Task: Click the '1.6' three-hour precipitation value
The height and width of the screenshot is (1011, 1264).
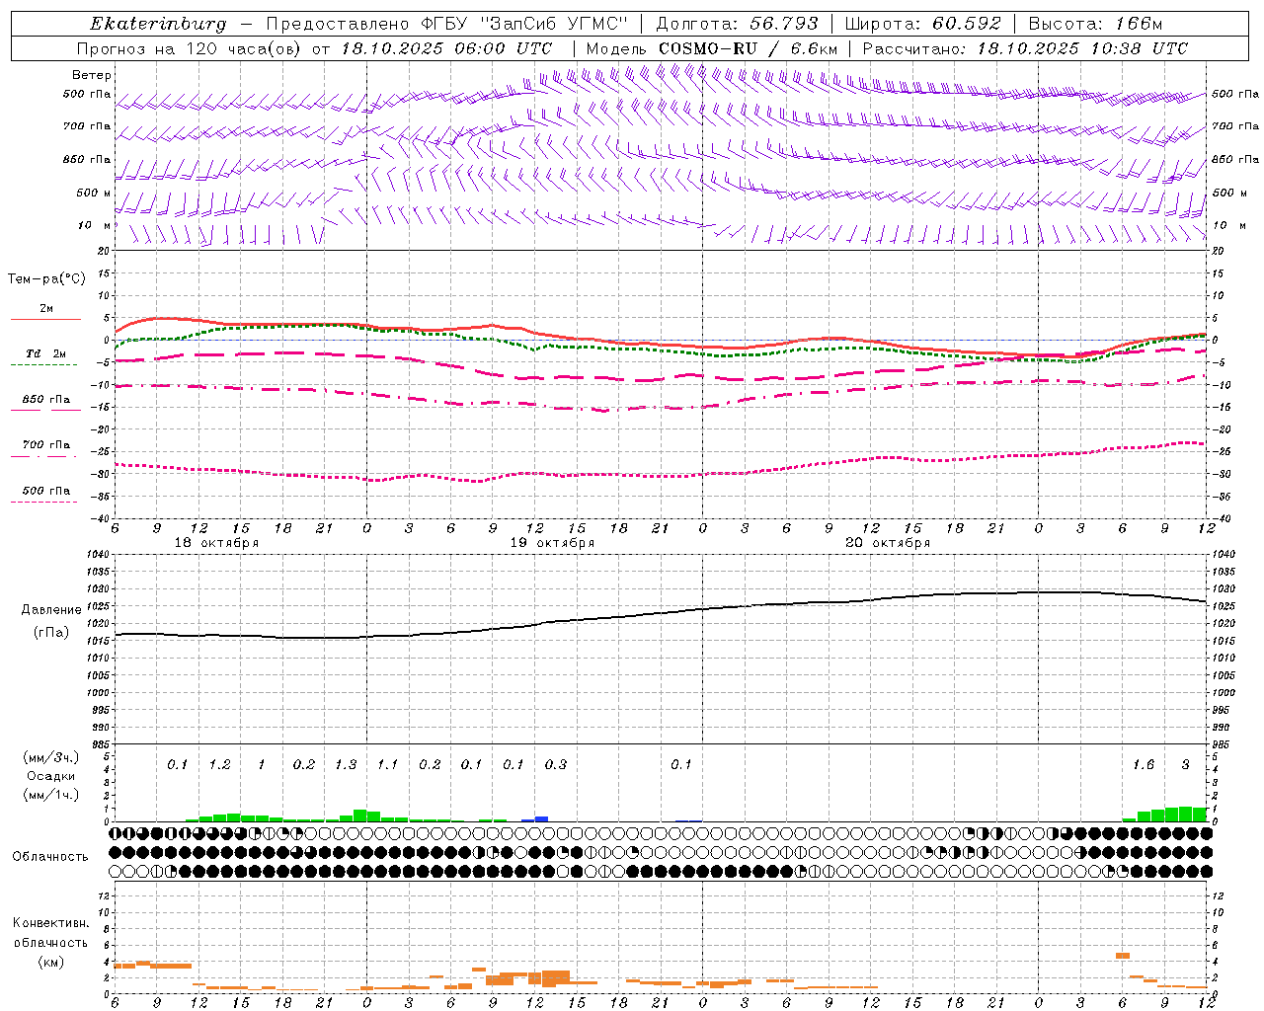Action: (1144, 765)
